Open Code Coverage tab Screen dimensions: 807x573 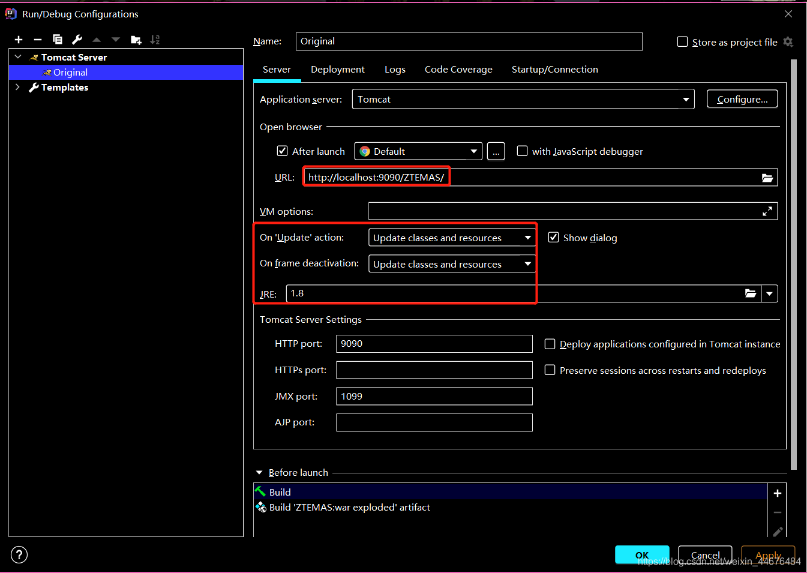[458, 70]
